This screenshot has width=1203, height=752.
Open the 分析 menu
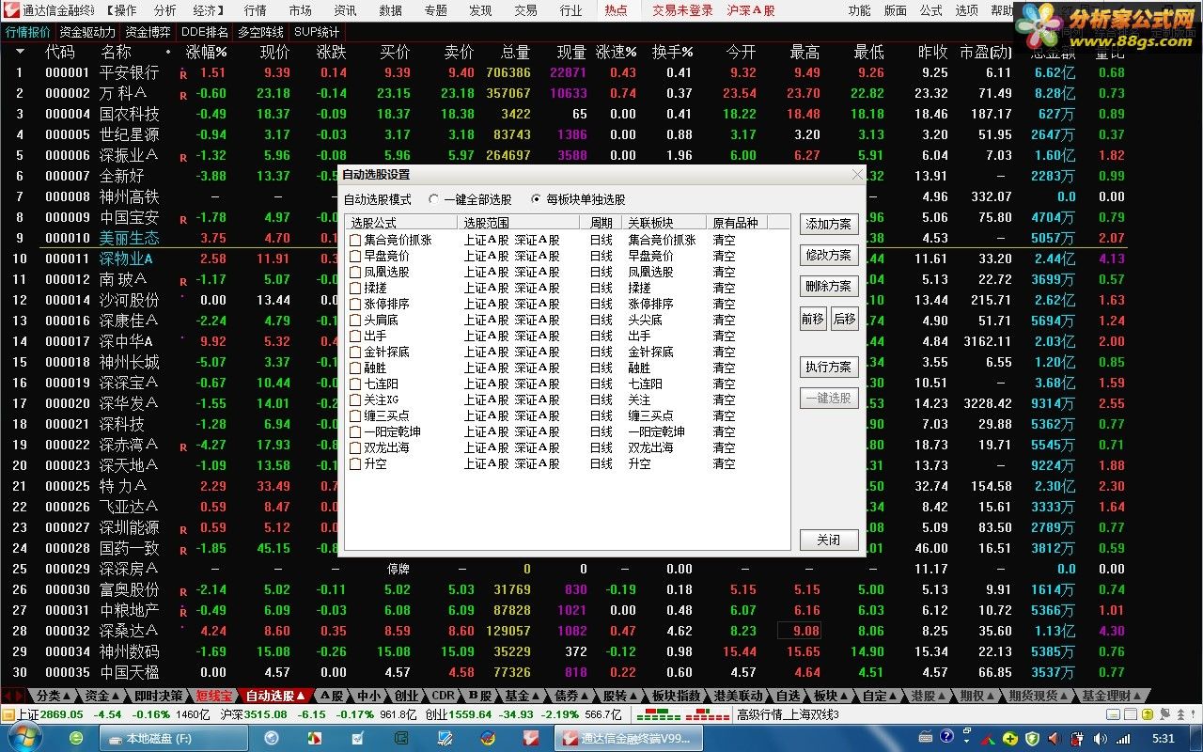[165, 10]
